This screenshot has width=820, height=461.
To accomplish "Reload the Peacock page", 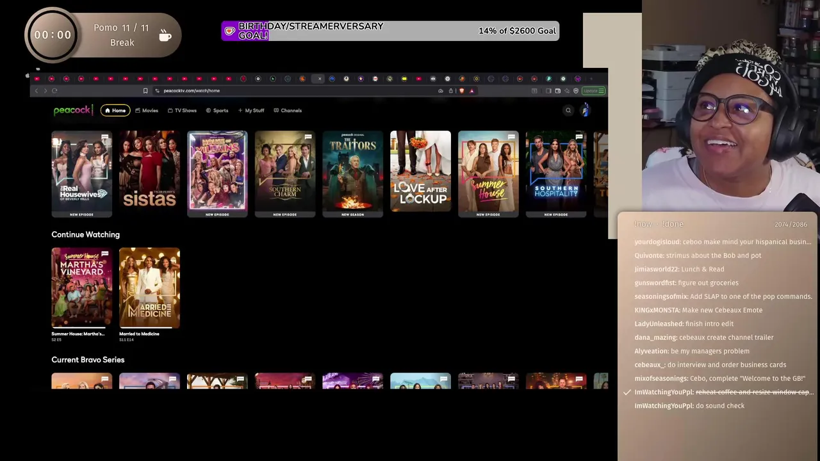I will coord(54,91).
